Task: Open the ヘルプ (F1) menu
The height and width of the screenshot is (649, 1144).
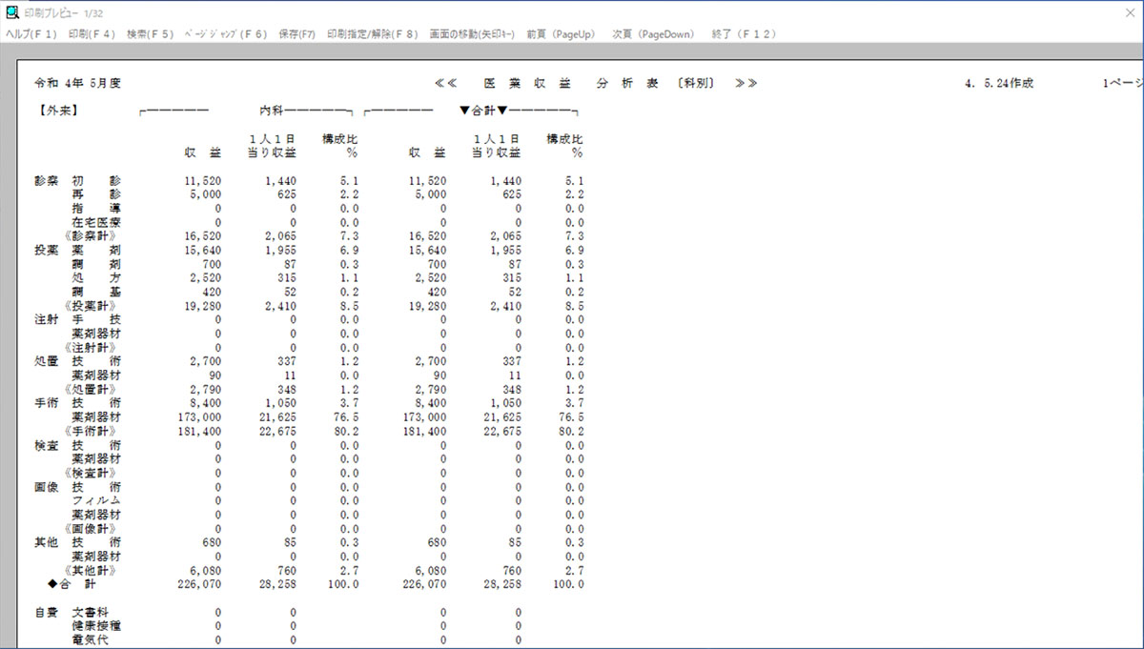Action: 31,34
